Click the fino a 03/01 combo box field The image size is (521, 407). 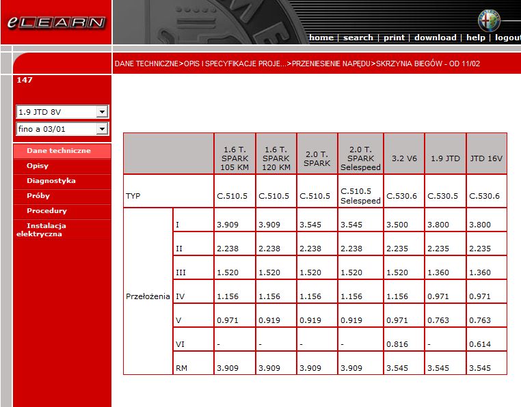pos(62,129)
